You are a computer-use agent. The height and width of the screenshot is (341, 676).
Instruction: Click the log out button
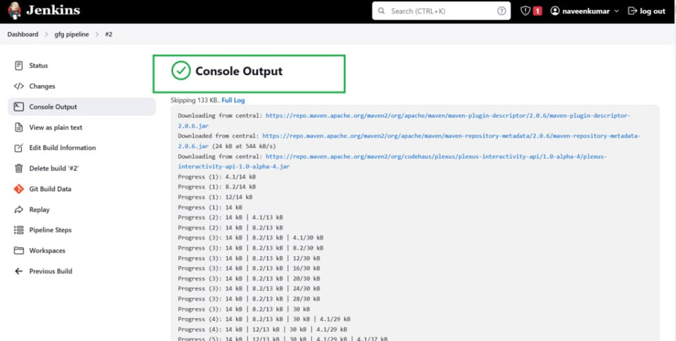click(647, 11)
